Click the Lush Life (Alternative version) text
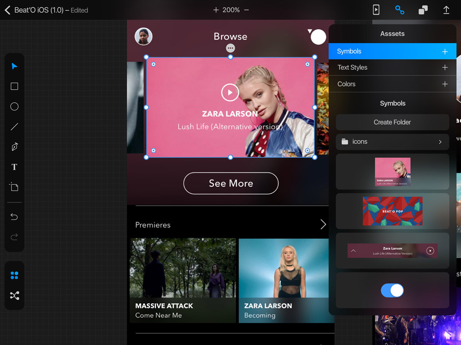This screenshot has height=345, width=461. [230, 127]
